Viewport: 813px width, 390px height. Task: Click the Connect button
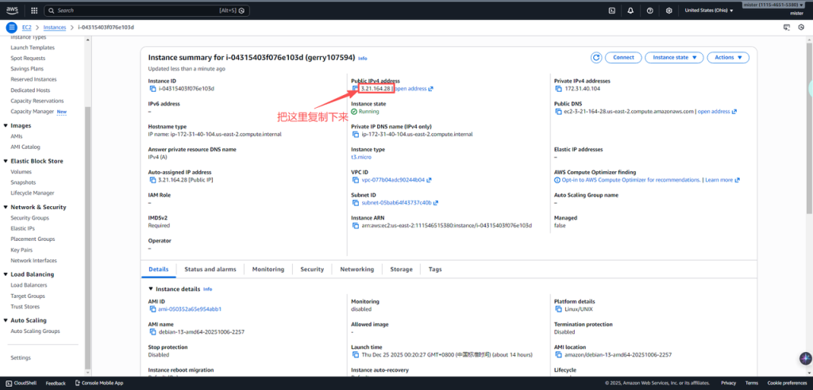pyautogui.click(x=623, y=58)
